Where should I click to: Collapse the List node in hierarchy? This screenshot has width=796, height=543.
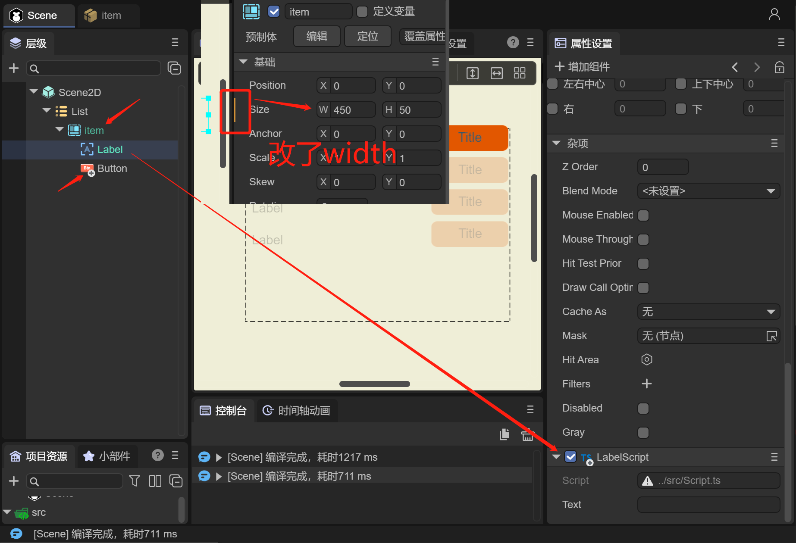(47, 111)
